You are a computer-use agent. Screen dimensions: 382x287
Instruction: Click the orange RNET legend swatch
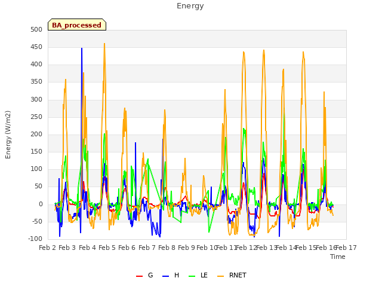(x=220, y=276)
